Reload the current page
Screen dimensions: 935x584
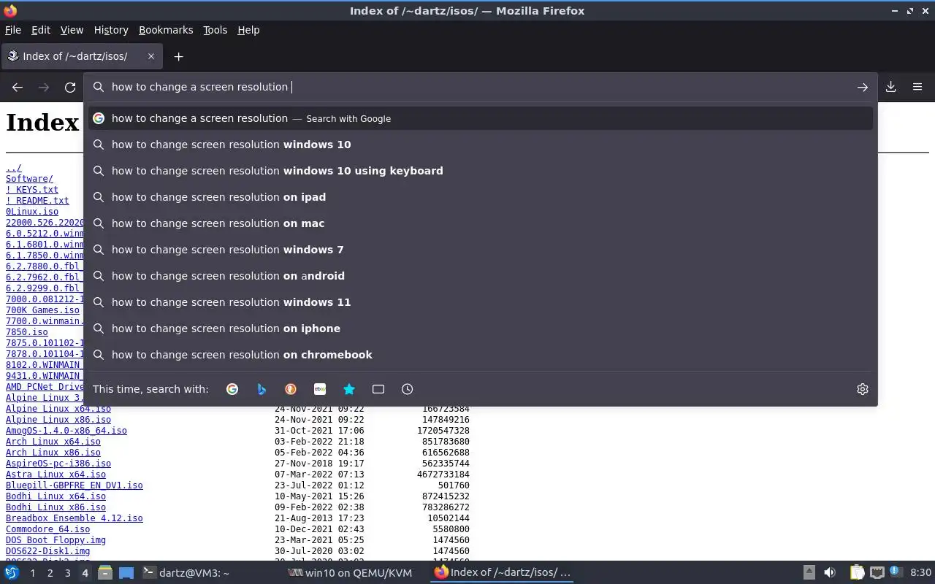tap(70, 87)
